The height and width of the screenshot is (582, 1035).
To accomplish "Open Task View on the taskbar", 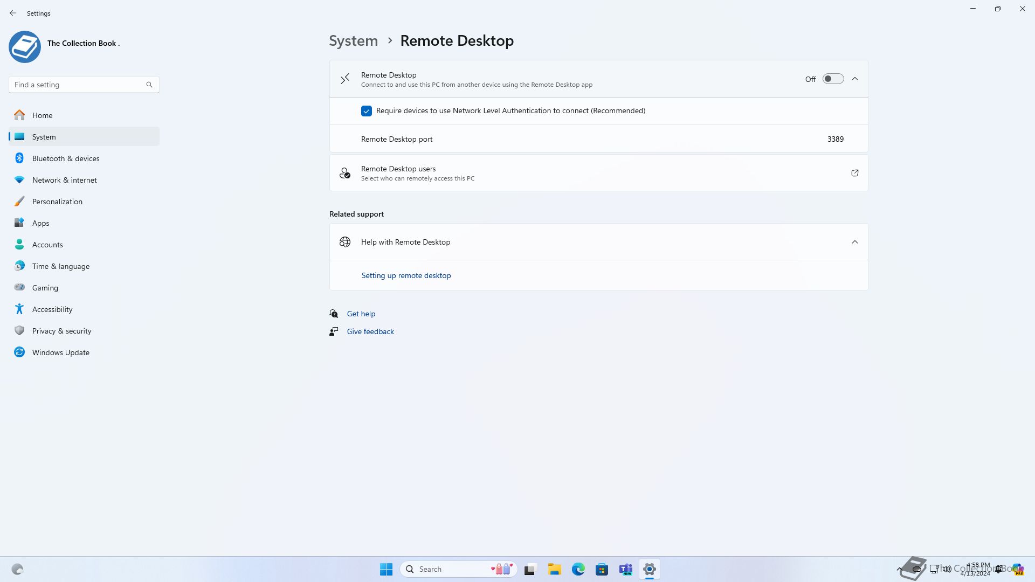I will (530, 569).
